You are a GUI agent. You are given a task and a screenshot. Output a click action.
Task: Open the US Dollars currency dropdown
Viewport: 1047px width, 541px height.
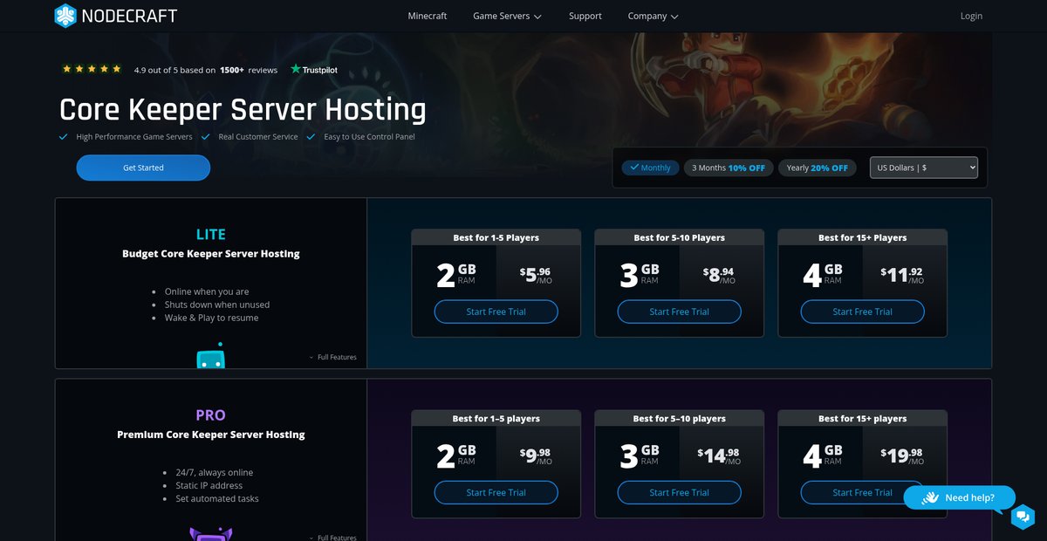[924, 168]
